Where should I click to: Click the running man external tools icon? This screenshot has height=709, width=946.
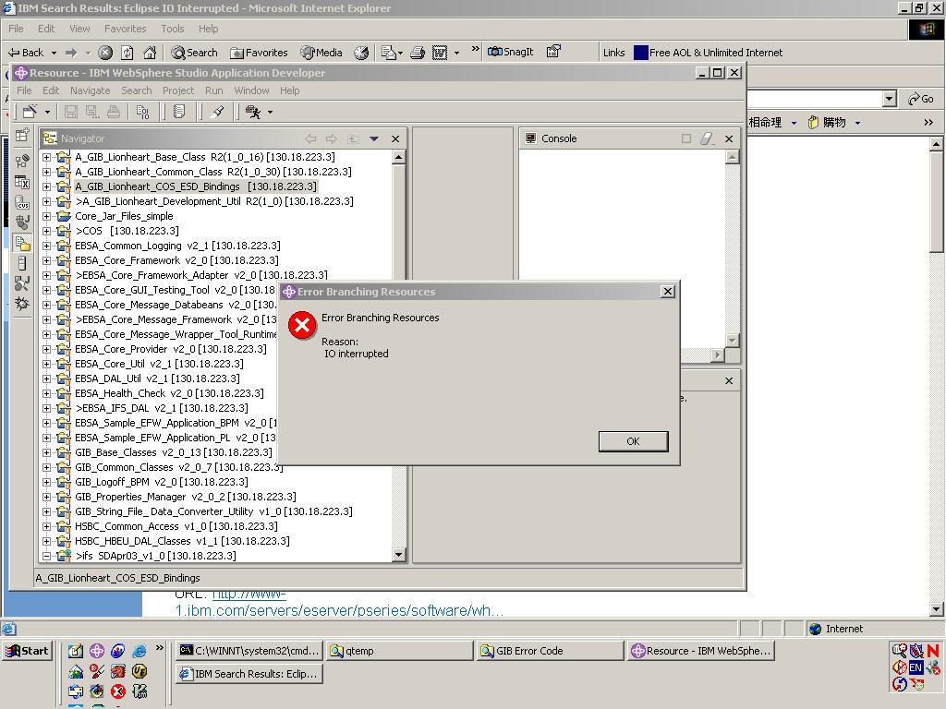[x=253, y=112]
